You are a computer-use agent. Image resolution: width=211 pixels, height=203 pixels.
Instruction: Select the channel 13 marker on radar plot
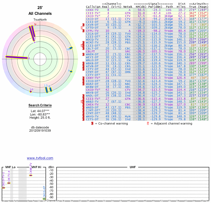(46, 89)
